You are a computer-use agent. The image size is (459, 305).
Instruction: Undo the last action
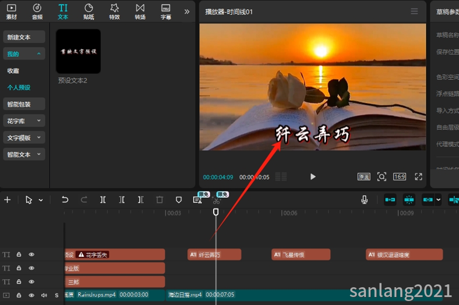pos(65,200)
